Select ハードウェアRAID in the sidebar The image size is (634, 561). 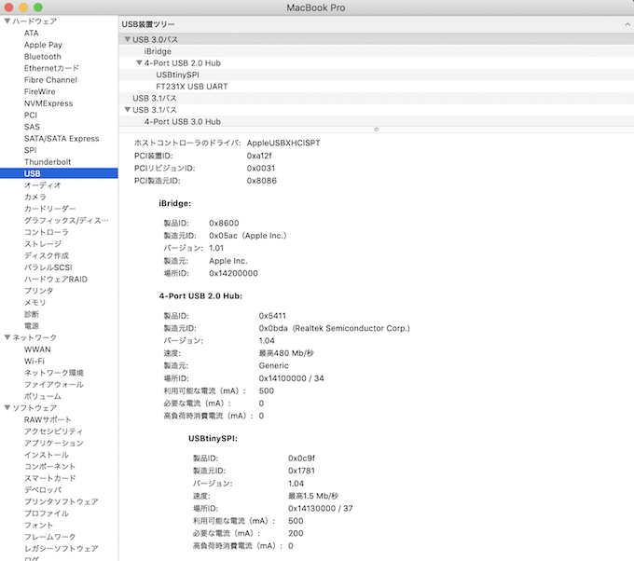(56, 280)
